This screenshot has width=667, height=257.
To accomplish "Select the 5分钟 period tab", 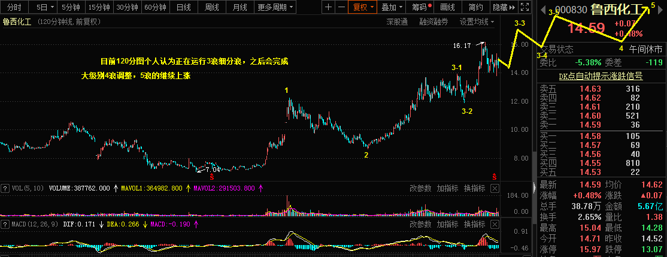I will click(71, 7).
